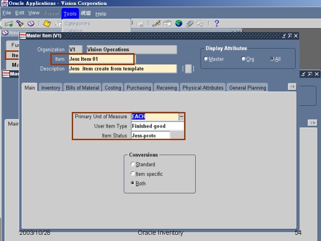Click the Find flashlight toolbar icon
This screenshot has height=241, width=321.
(20, 24)
